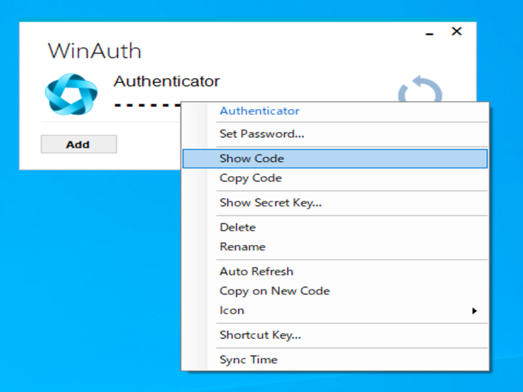Open Set Password... in the context menu

point(335,134)
